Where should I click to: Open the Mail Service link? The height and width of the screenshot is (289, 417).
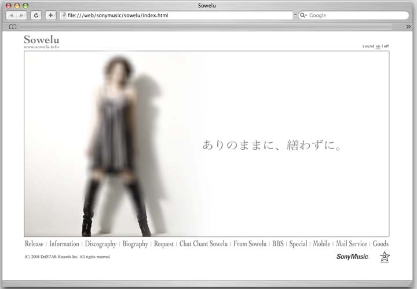[352, 244]
